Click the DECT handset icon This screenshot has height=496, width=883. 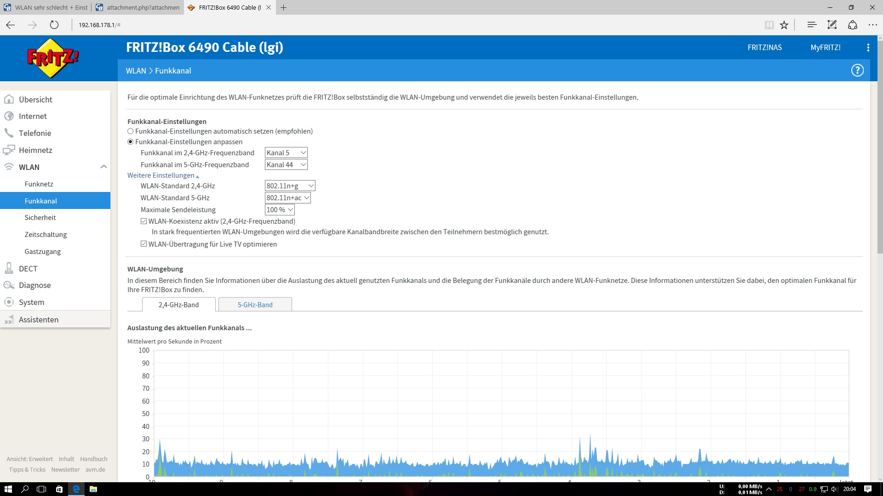[x=9, y=269]
